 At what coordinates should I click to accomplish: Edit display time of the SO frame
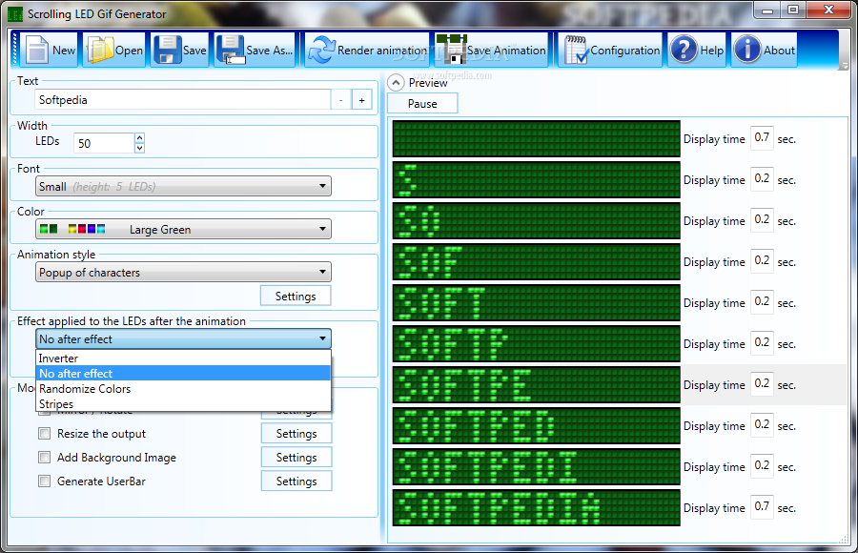coord(762,220)
